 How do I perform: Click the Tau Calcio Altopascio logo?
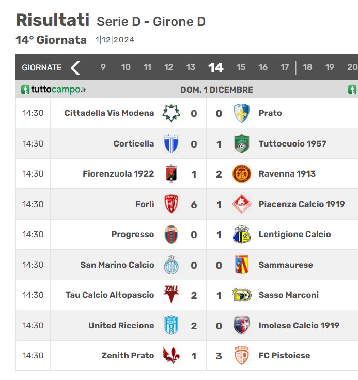point(172,295)
